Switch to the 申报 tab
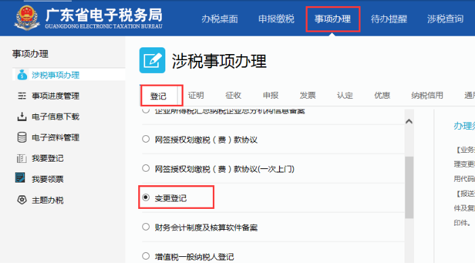The height and width of the screenshot is (265, 475). 270,95
